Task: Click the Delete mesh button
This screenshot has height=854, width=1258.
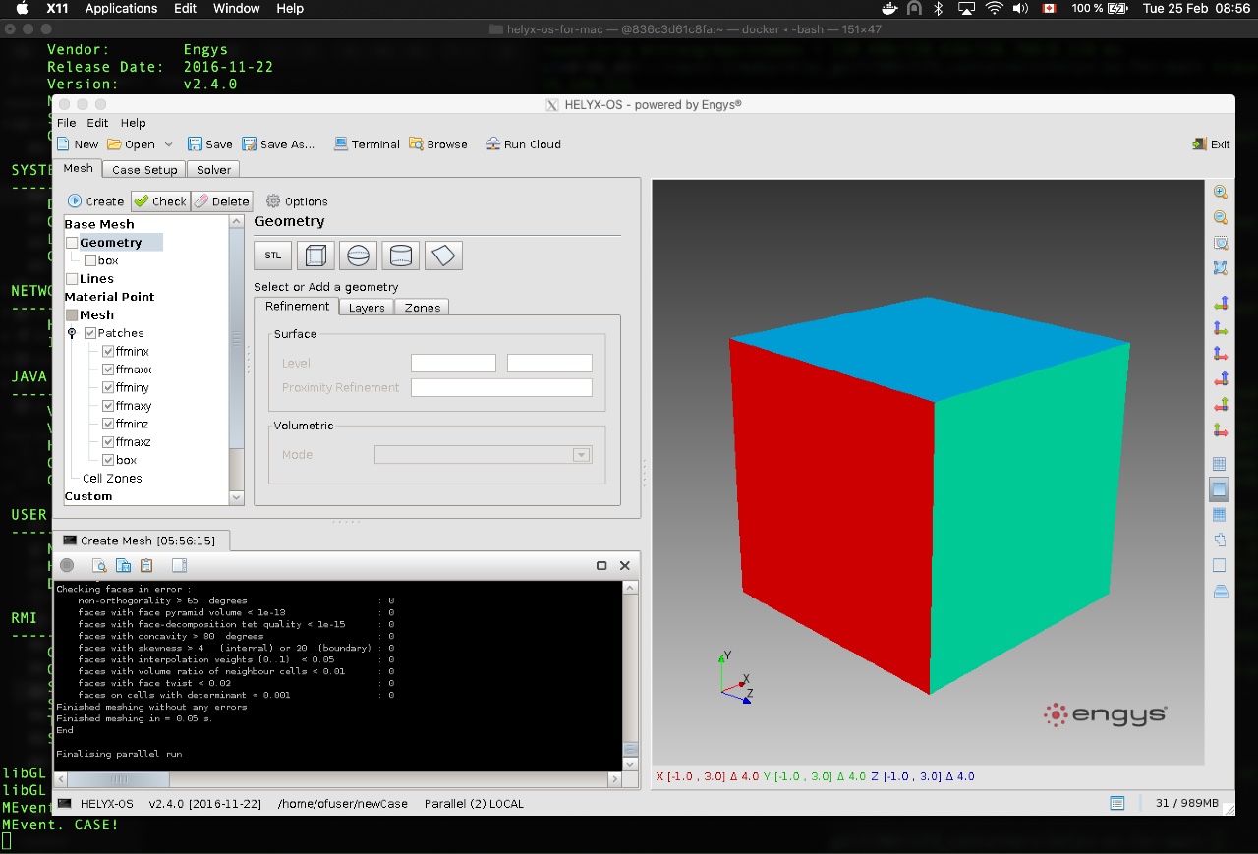Action: pyautogui.click(x=221, y=200)
